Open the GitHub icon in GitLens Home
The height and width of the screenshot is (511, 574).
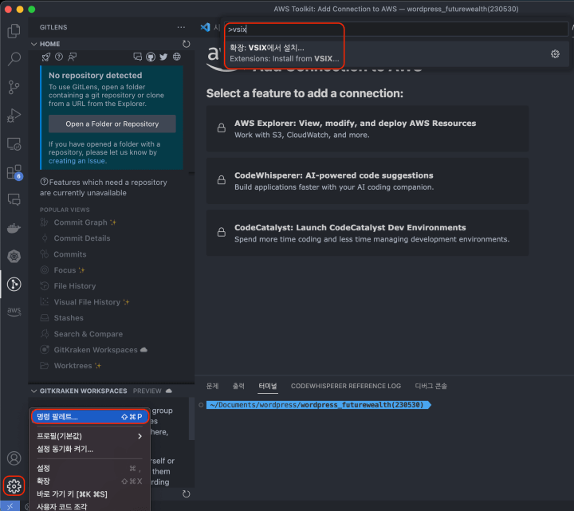coord(151,57)
